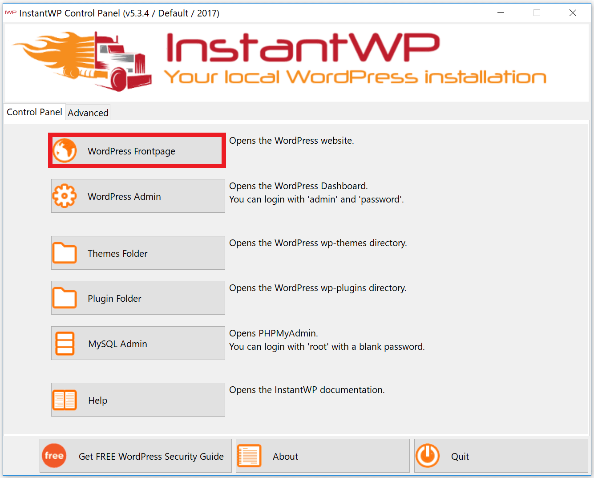594x478 pixels.
Task: Click the Help book icon
Action: pyautogui.click(x=65, y=400)
